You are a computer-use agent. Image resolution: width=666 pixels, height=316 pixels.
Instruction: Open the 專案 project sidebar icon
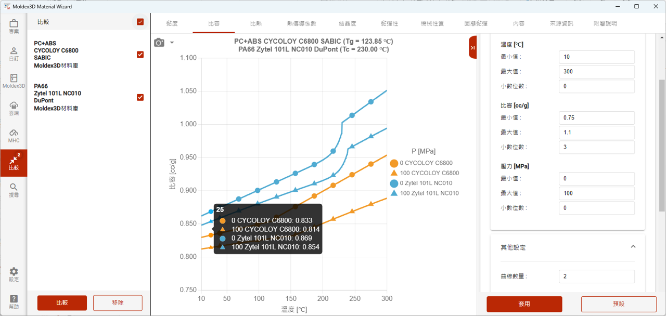coord(14,27)
